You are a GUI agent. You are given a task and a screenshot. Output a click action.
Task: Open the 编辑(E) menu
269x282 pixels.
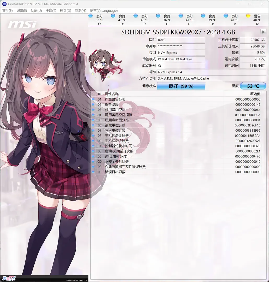tap(22, 11)
